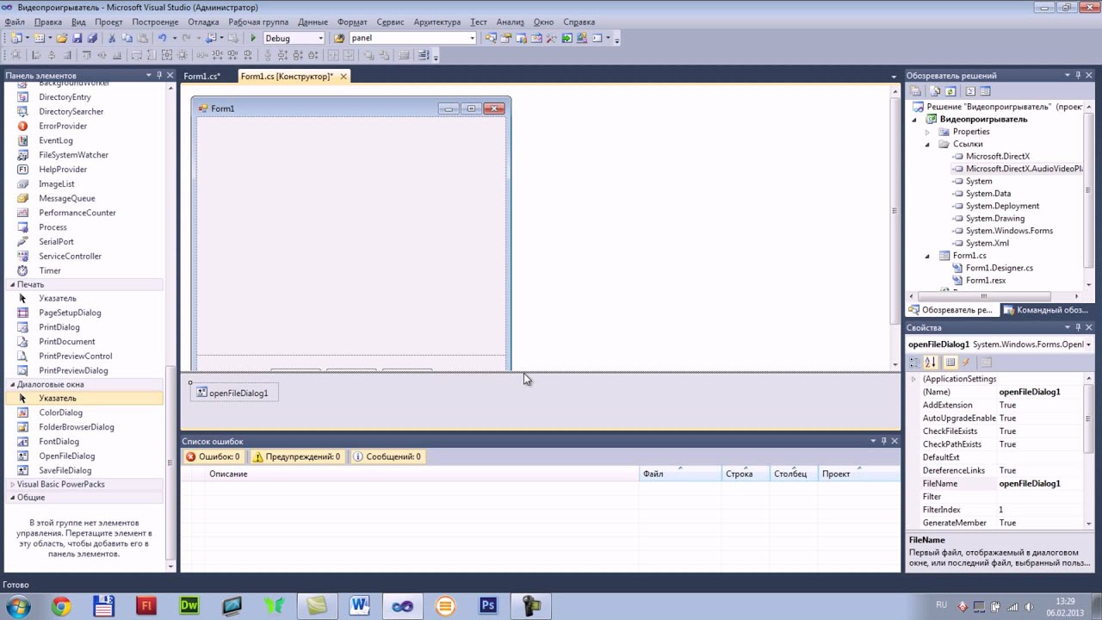Toggle the errors filter Ошибок: 0
The width and height of the screenshot is (1102, 620).
tap(213, 456)
